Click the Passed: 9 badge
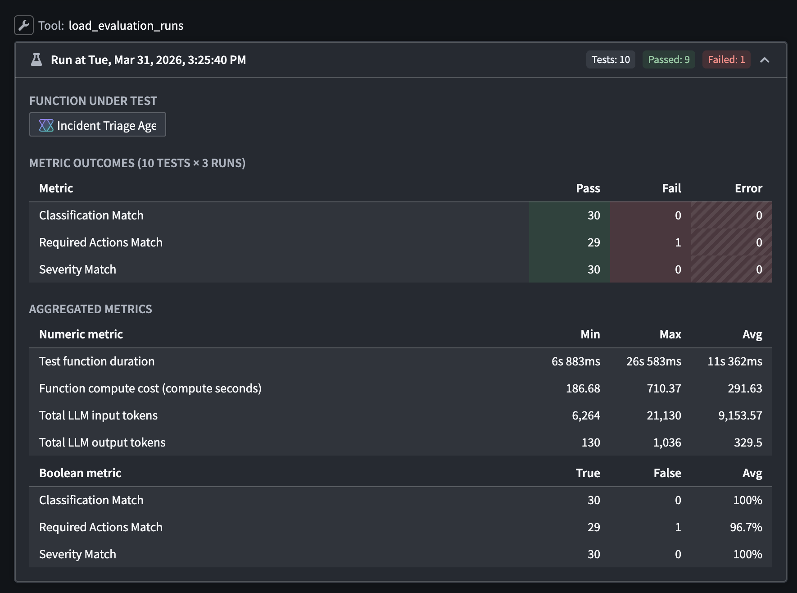This screenshot has width=797, height=593. (x=668, y=59)
